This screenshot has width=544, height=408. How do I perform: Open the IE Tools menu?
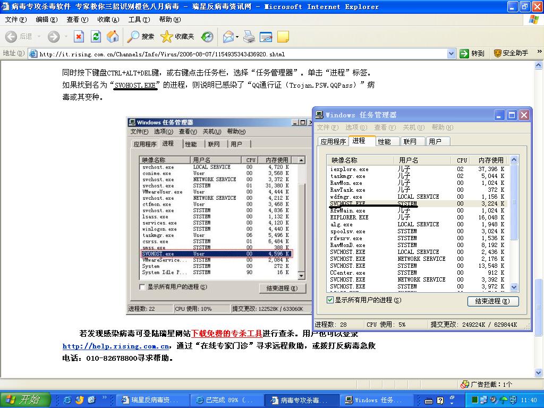point(139,20)
